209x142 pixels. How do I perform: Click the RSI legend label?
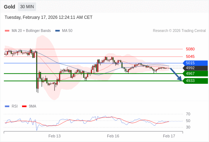click(15, 106)
